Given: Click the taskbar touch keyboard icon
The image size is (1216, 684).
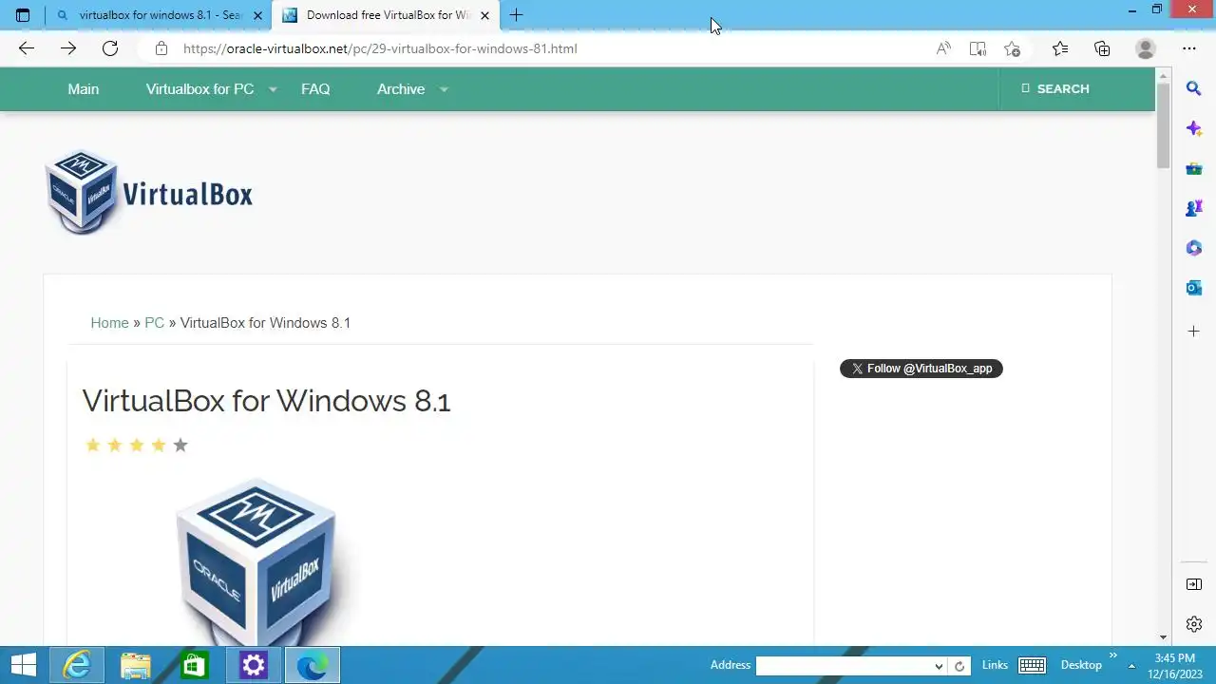Looking at the screenshot, I should coord(1032,666).
